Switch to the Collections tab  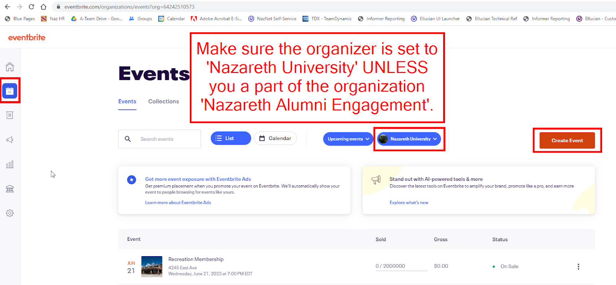(x=164, y=102)
